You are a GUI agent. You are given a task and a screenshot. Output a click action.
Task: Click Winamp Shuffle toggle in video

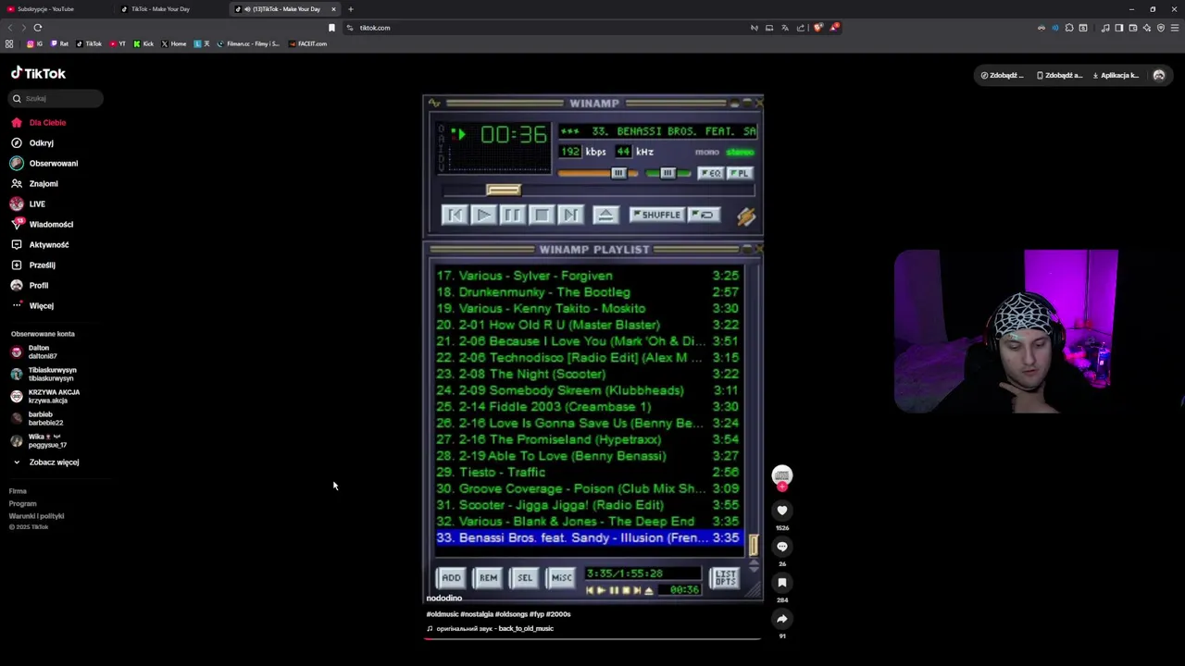[x=656, y=215]
